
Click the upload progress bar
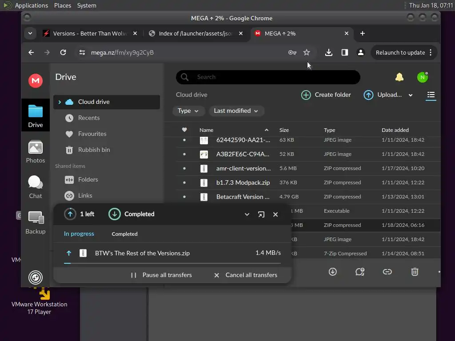[172, 263]
